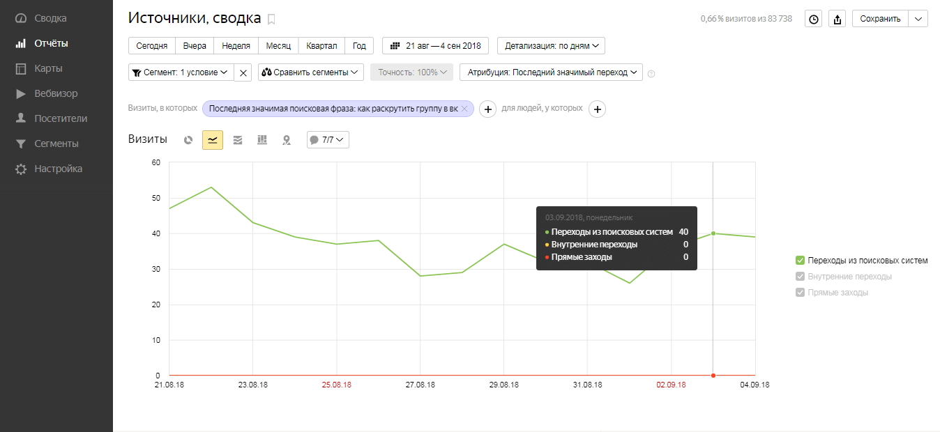Go to Посетители in the sidebar
Viewport: 940px width, 432px height.
click(61, 118)
